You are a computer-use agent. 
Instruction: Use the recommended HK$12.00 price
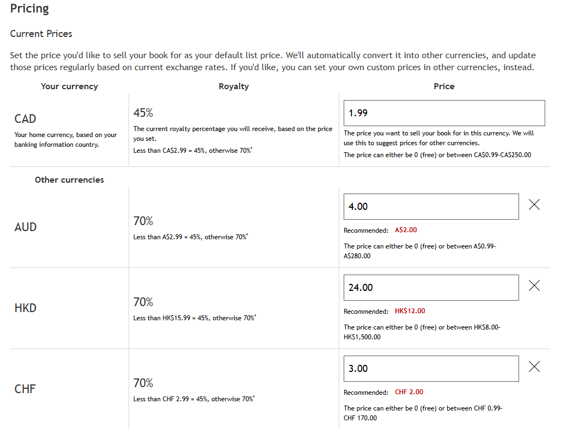[x=410, y=311]
